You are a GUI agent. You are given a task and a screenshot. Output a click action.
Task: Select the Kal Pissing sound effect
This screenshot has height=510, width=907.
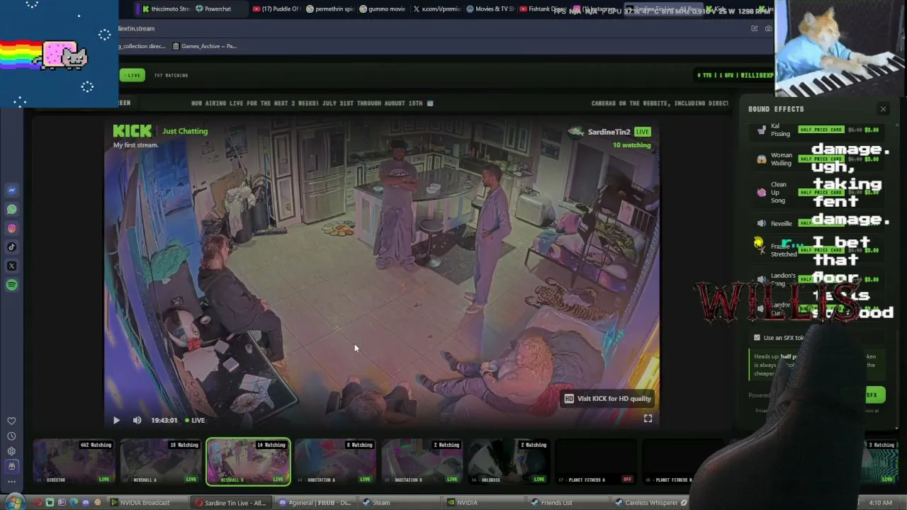[x=817, y=130]
